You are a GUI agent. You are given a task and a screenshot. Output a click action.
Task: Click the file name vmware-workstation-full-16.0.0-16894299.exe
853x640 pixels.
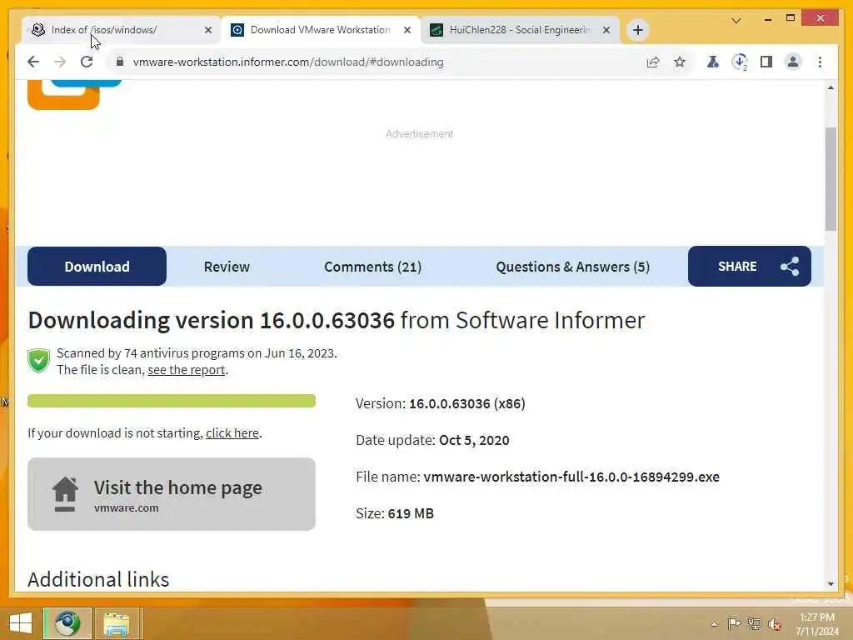click(x=571, y=477)
